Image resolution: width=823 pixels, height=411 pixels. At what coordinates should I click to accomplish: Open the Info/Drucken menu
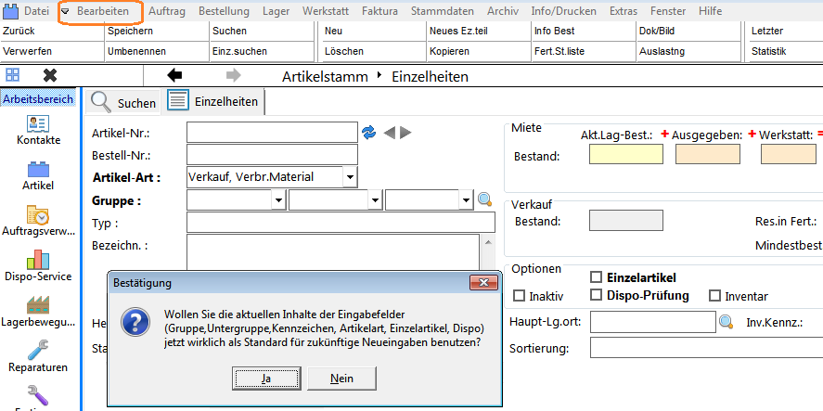point(564,11)
